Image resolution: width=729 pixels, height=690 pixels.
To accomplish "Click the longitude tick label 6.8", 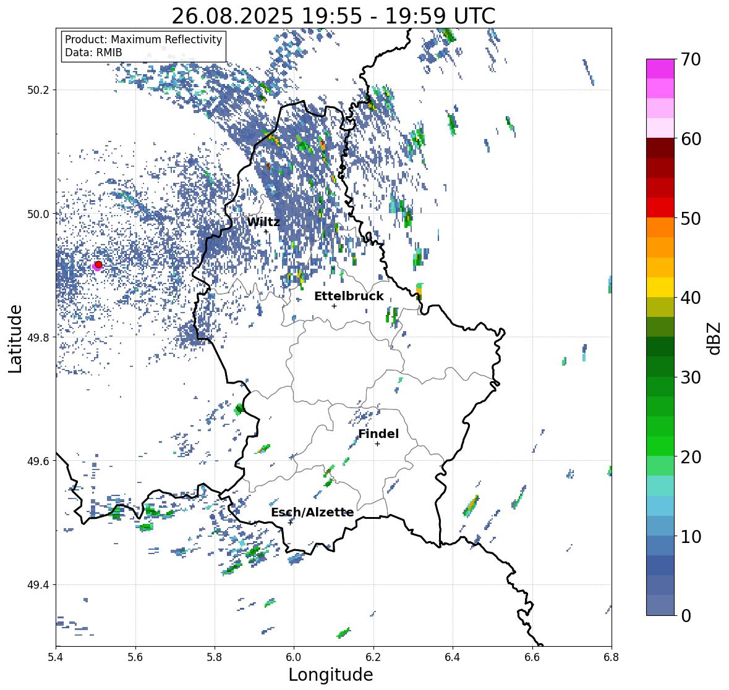I will coord(612,657).
